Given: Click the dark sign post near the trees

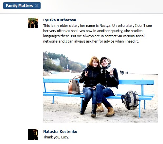Looking at the screenshot, I should click(x=68, y=67).
